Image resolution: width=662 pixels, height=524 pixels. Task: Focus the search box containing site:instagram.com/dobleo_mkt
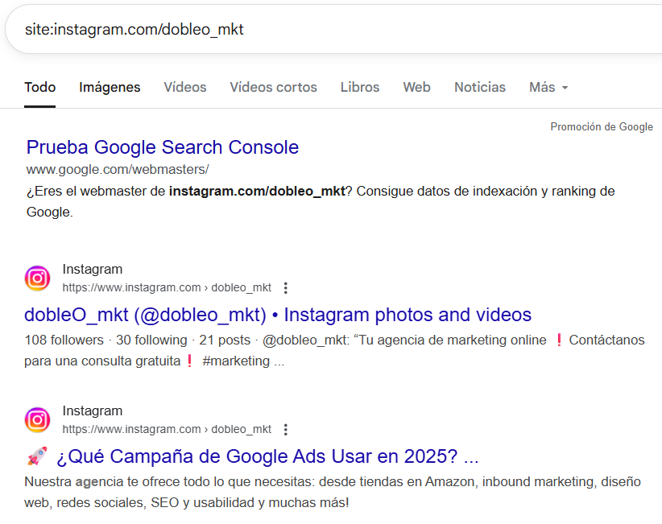pos(322,30)
